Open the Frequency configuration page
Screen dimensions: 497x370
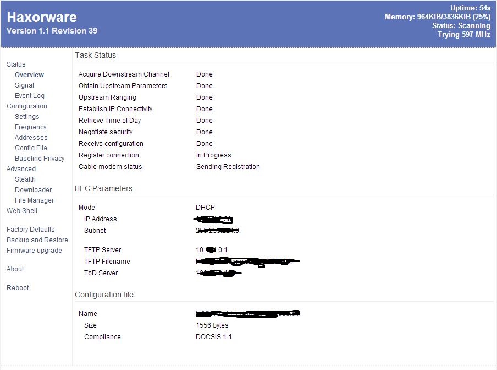[30, 127]
